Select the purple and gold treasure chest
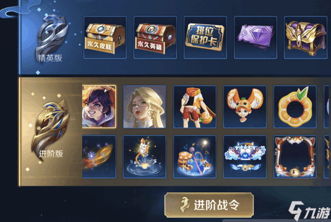 (305, 37)
